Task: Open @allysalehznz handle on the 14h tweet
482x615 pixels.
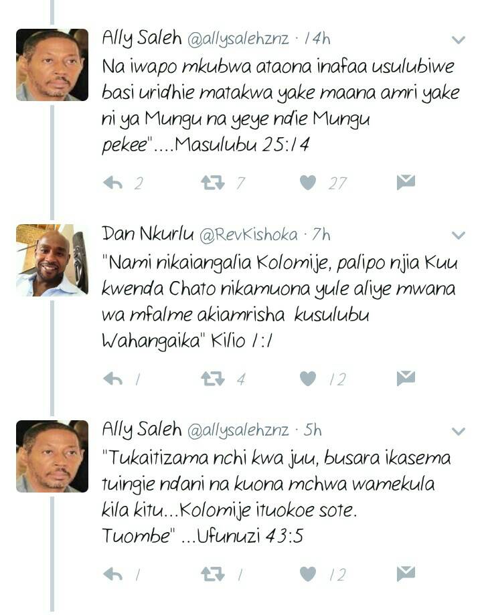Action: (238, 39)
